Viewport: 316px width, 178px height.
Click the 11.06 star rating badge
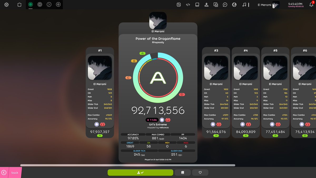152,120
